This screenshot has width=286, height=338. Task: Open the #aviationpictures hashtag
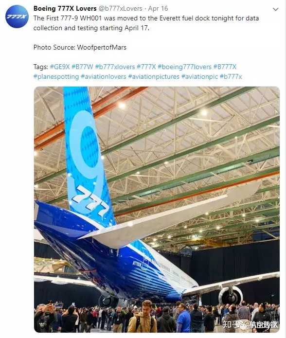(154, 76)
